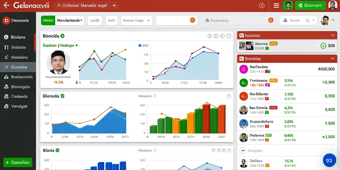Click the blue 93 floating chat bubble

[x=329, y=160]
